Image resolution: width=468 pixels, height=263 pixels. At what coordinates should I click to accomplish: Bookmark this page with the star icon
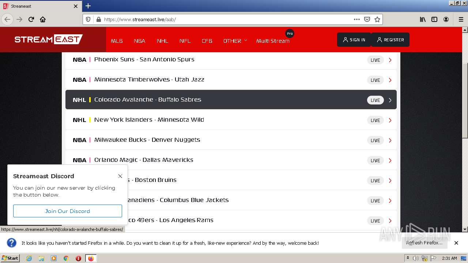[x=377, y=19]
